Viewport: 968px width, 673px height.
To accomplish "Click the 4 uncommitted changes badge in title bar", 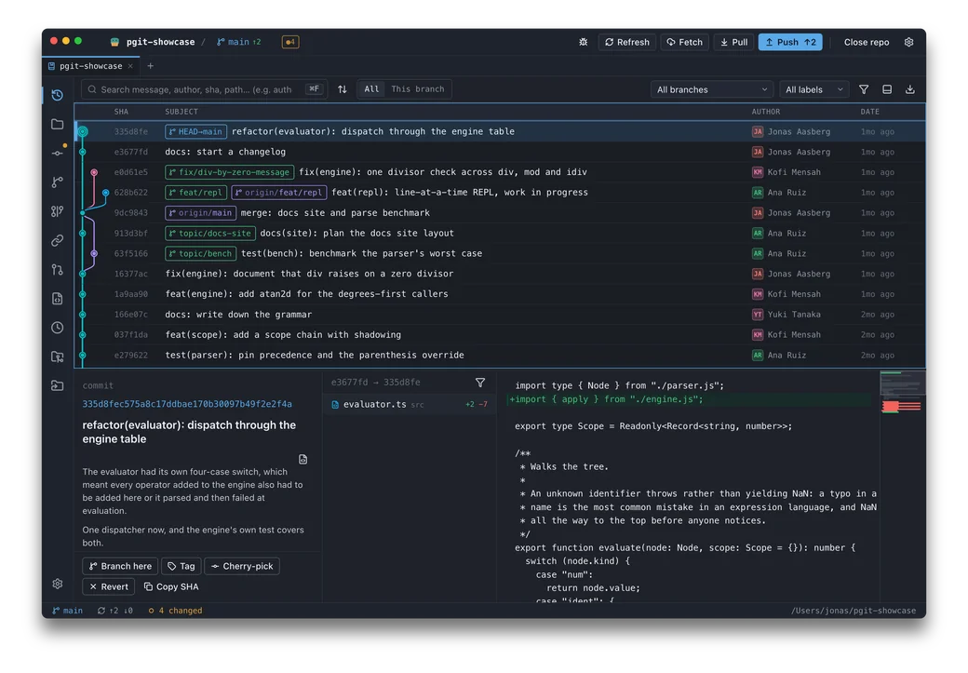I will click(x=290, y=42).
